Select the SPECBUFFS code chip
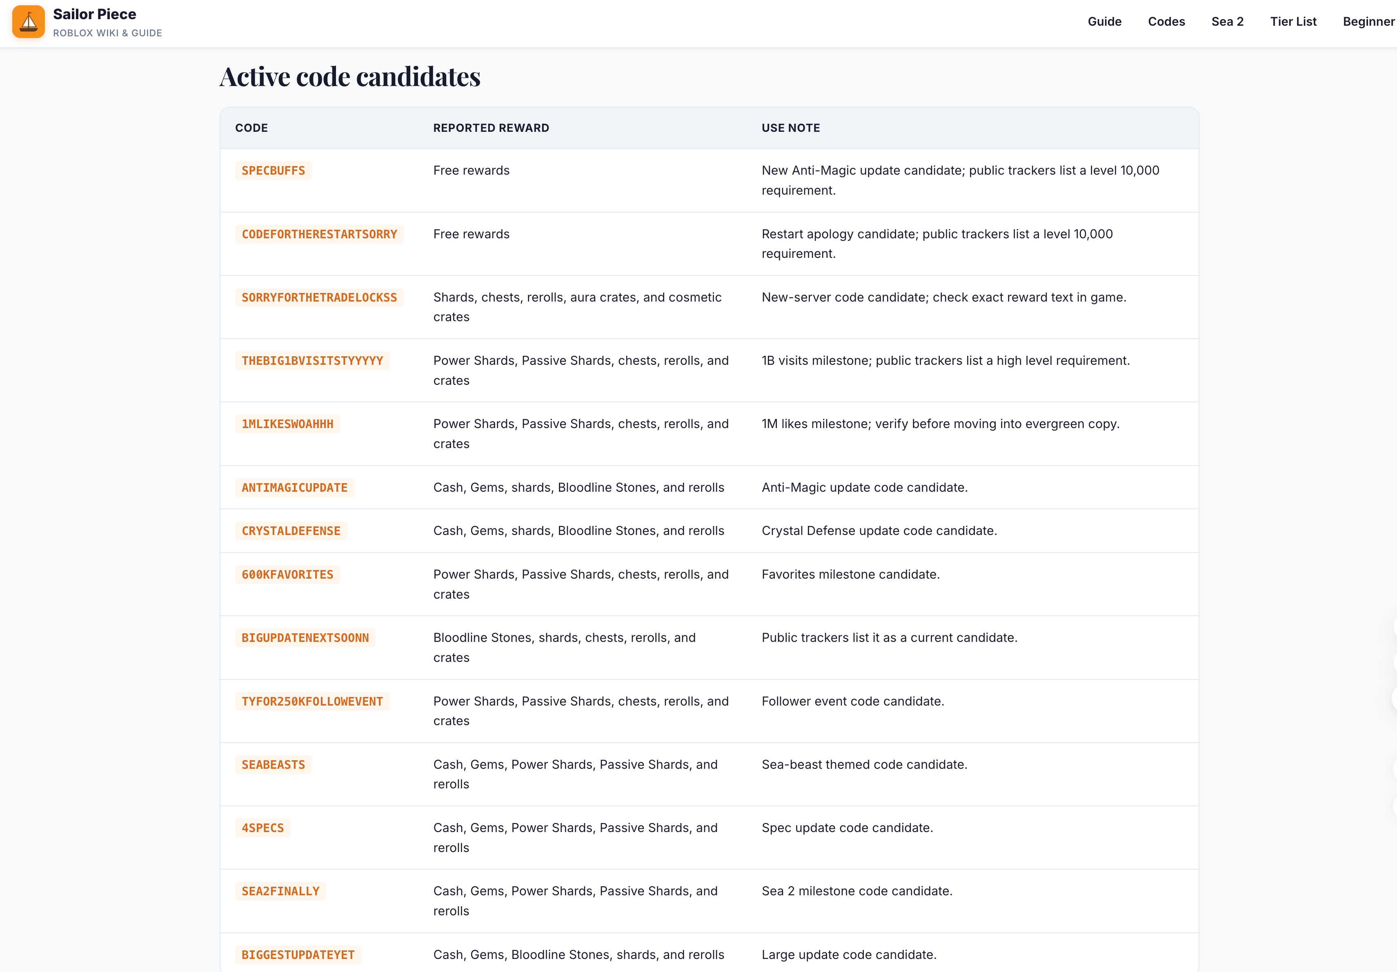This screenshot has height=972, width=1397. (x=273, y=171)
